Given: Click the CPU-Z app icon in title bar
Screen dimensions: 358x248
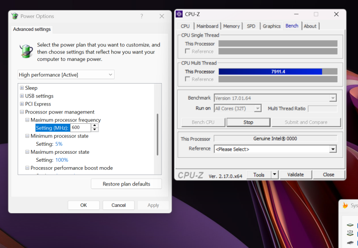Looking at the screenshot, I should pyautogui.click(x=179, y=14).
